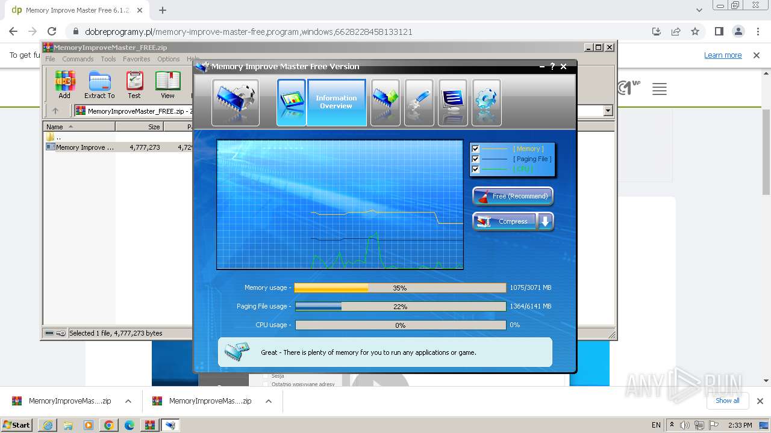Open Internet Explorer from the taskbar
Viewport: 771px width, 433px height.
[x=48, y=425]
